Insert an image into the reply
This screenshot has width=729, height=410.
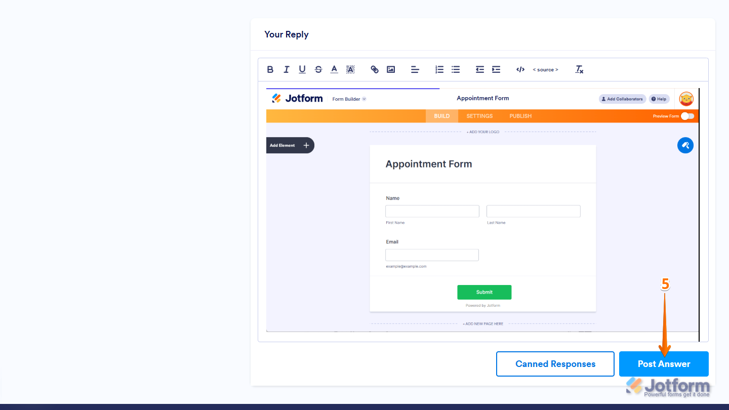tap(391, 69)
